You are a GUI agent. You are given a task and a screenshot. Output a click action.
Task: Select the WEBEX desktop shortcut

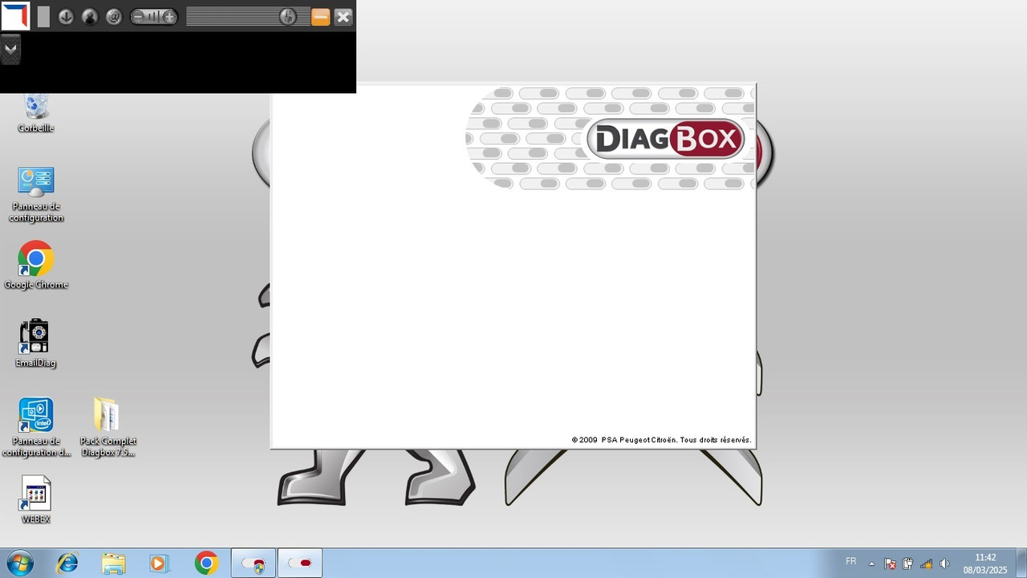(36, 499)
